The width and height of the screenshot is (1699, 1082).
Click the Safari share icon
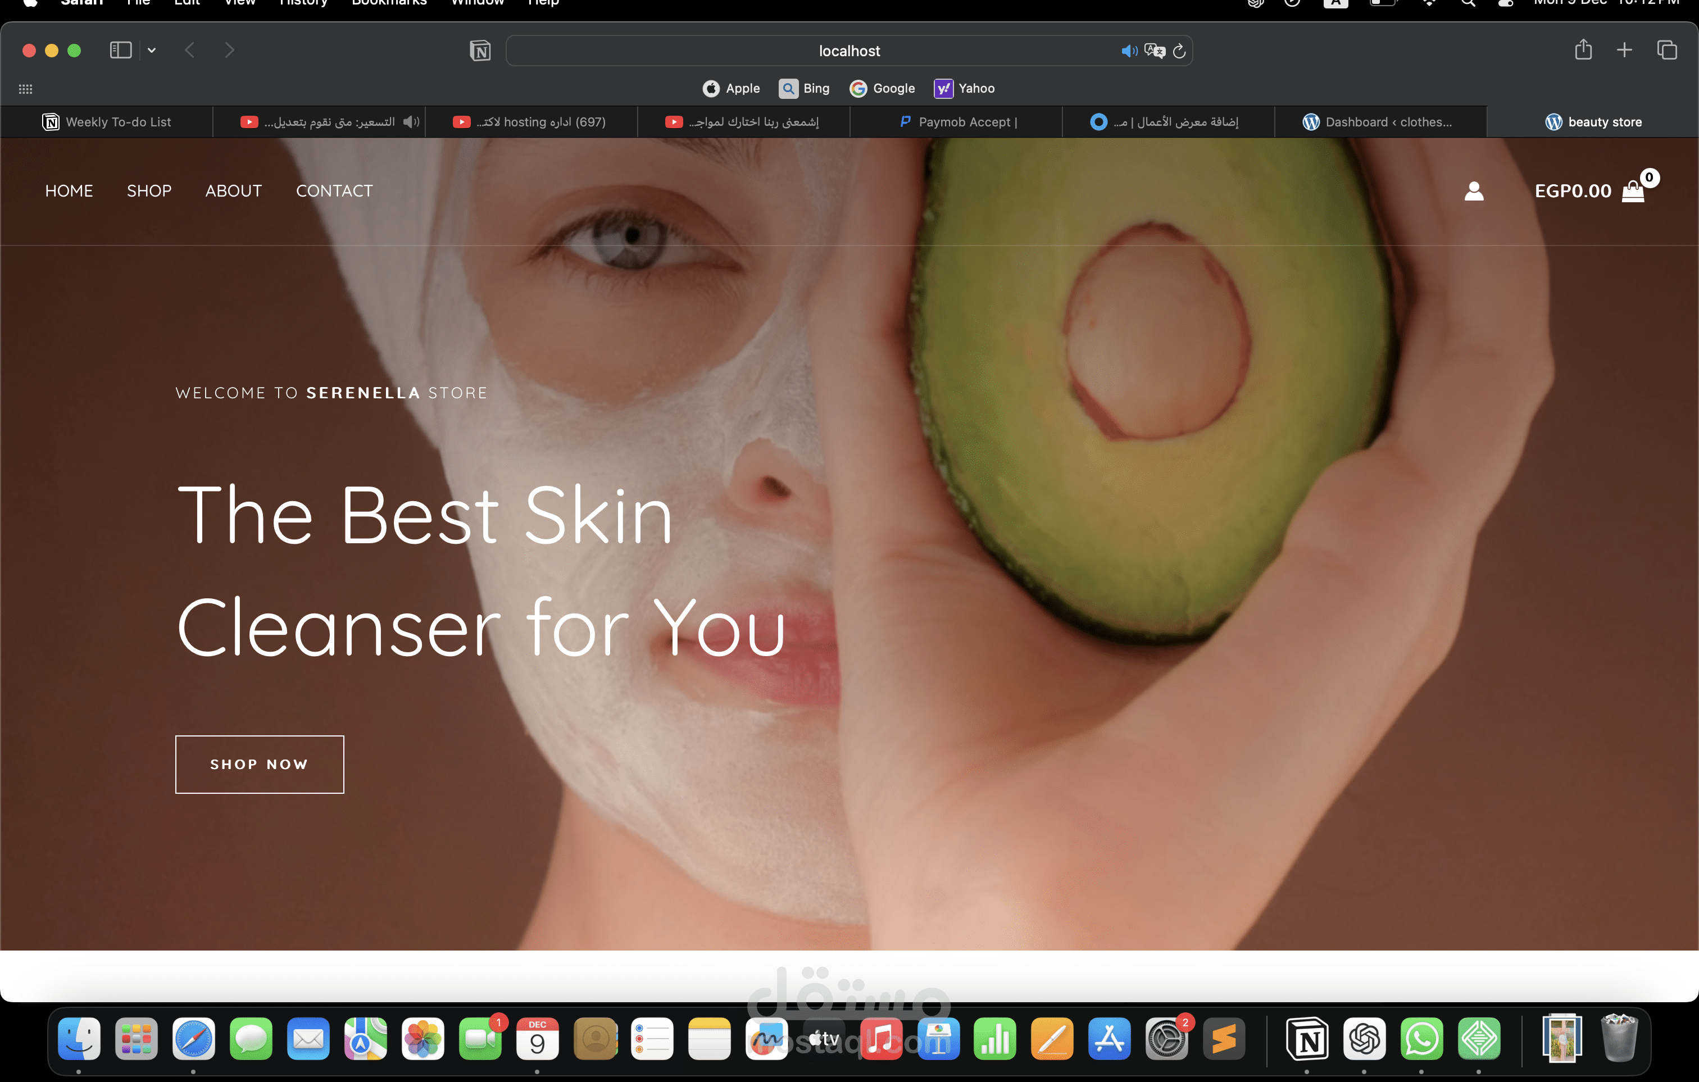(x=1583, y=50)
